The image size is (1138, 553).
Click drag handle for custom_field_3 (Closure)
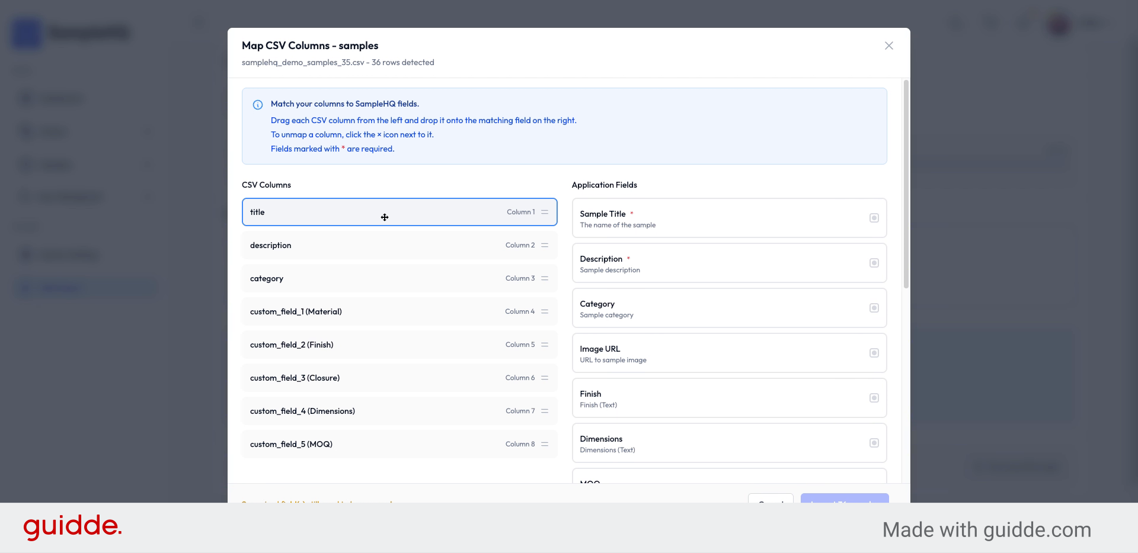pyautogui.click(x=544, y=378)
